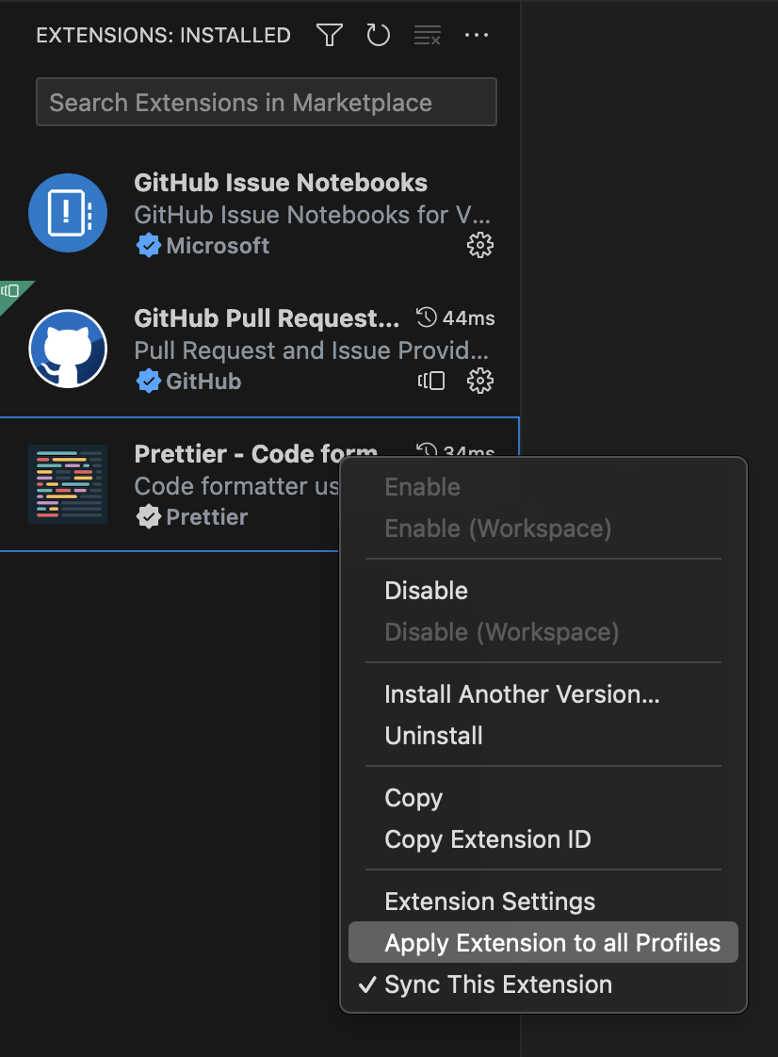This screenshot has width=778, height=1057.
Task: Click the Clear Extensions Search Results icon
Action: (427, 35)
